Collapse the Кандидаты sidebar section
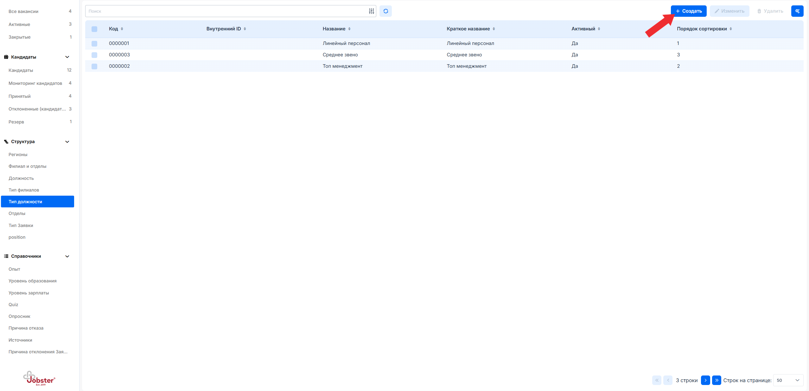Screen dimensions: 809x391 click(x=67, y=57)
